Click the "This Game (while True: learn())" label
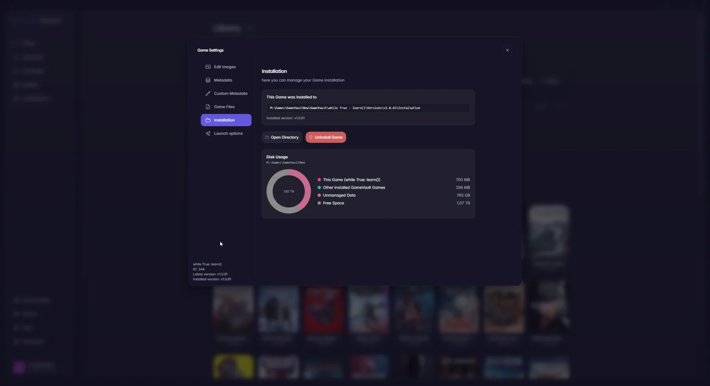This screenshot has width=710, height=386. pos(351,180)
